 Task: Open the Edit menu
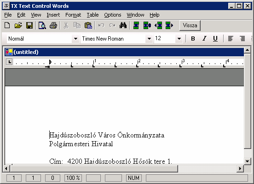click(21, 15)
